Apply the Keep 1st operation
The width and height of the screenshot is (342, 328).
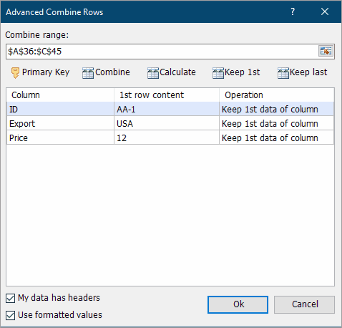tap(236, 72)
